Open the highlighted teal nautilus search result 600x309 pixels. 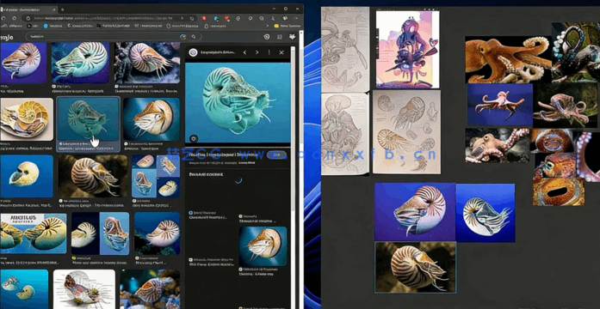coord(88,119)
